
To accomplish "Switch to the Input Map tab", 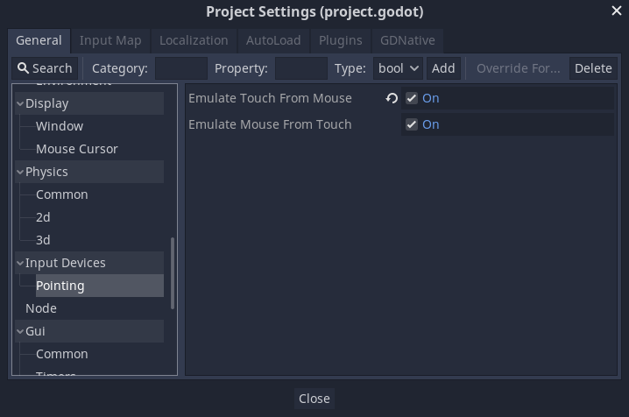I will point(110,40).
